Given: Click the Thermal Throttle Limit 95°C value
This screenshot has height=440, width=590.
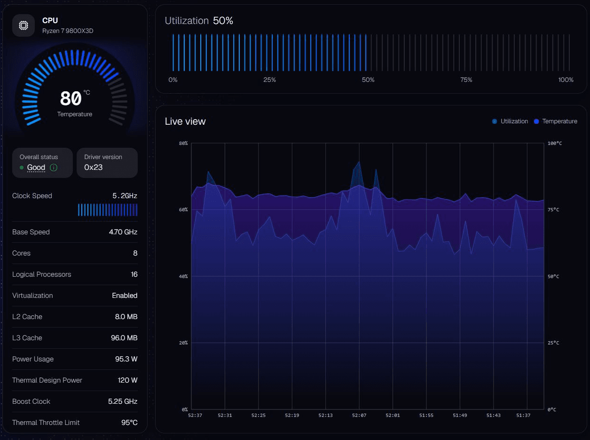Looking at the screenshot, I should pyautogui.click(x=129, y=423).
